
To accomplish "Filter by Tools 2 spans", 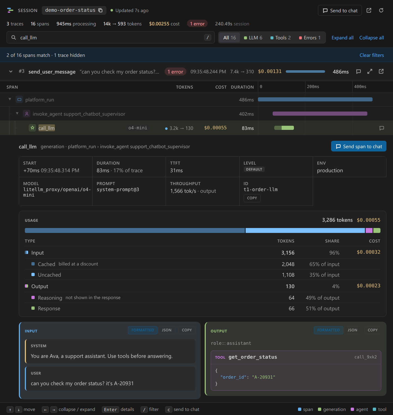I will (280, 38).
